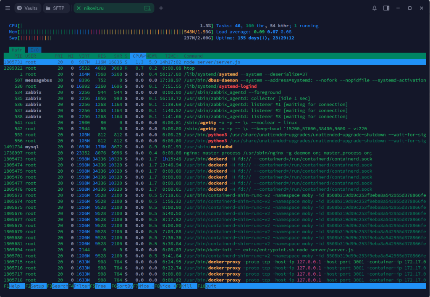The width and height of the screenshot is (430, 297).
Task: Select the systemd-logind process row
Action: (x=215, y=86)
